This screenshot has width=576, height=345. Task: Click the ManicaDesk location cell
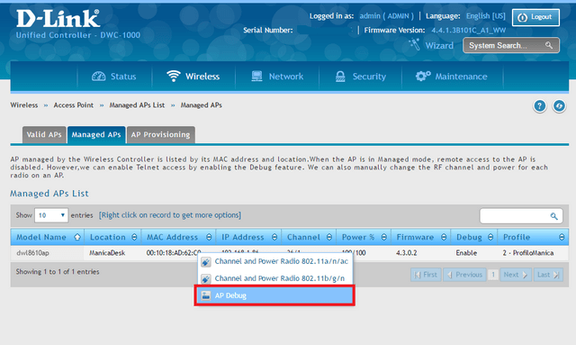[x=112, y=253]
